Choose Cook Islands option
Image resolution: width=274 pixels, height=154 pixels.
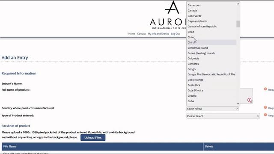(211, 80)
